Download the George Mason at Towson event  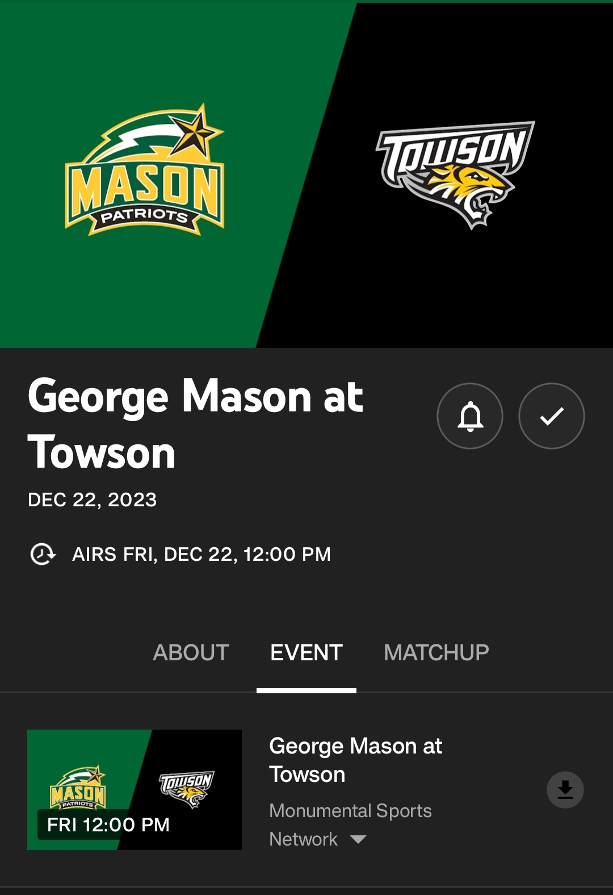565,790
